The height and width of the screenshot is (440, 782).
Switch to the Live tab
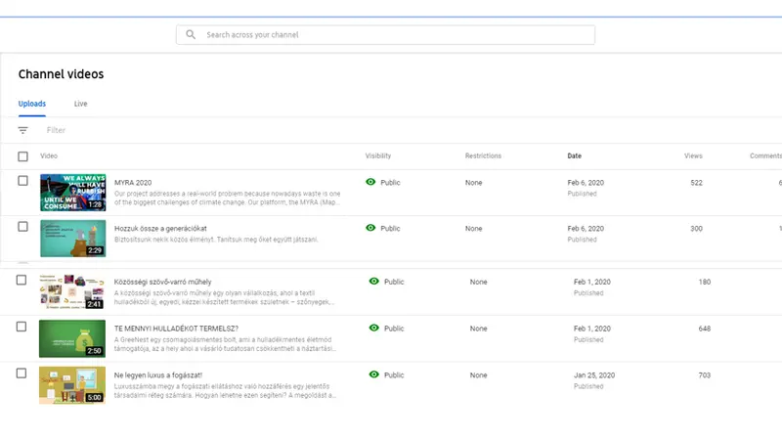80,103
